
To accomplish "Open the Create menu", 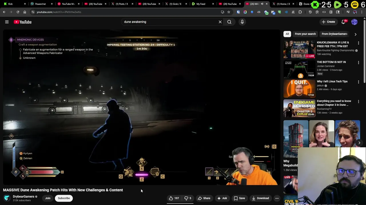I will coord(328,22).
